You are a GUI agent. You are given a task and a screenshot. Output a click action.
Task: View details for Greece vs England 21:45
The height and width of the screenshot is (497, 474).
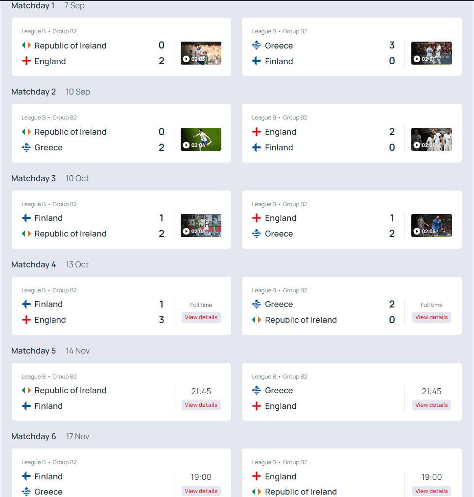click(x=431, y=405)
